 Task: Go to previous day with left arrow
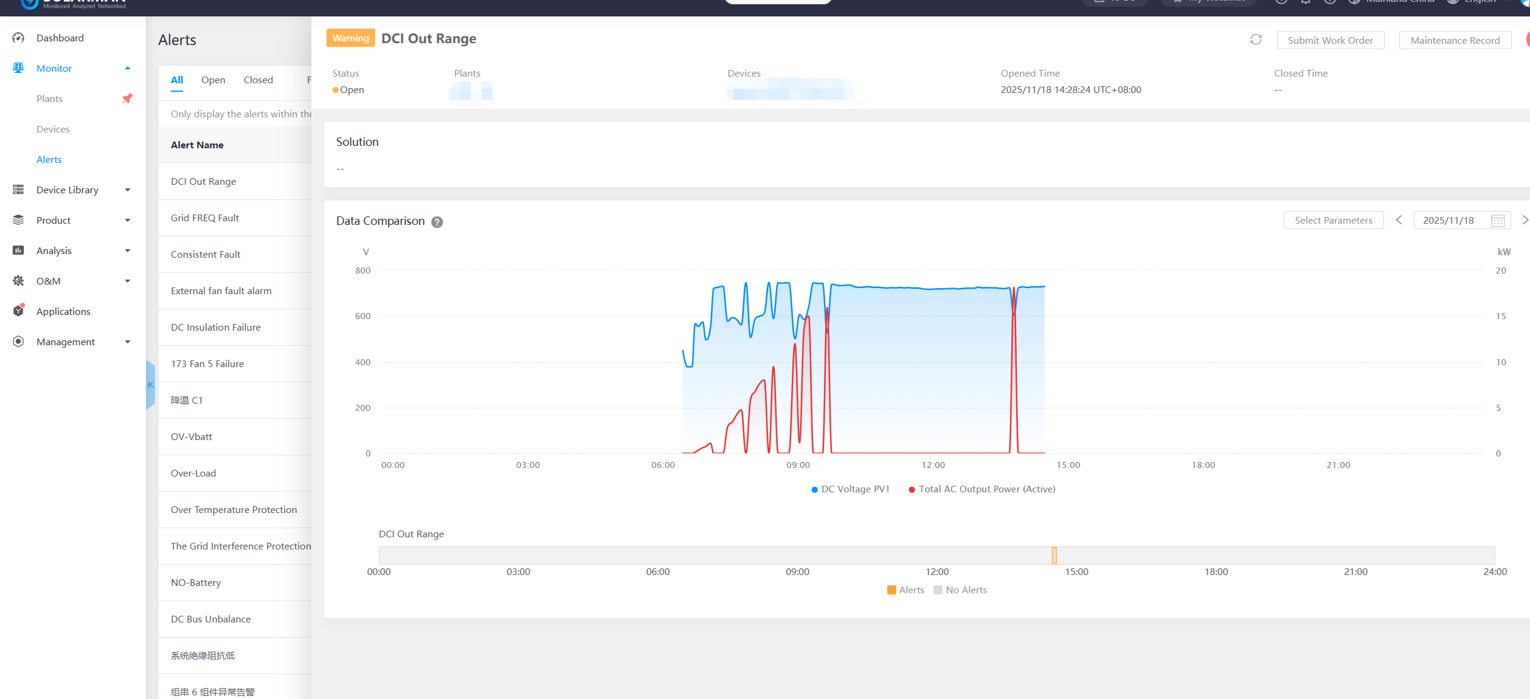point(1399,220)
